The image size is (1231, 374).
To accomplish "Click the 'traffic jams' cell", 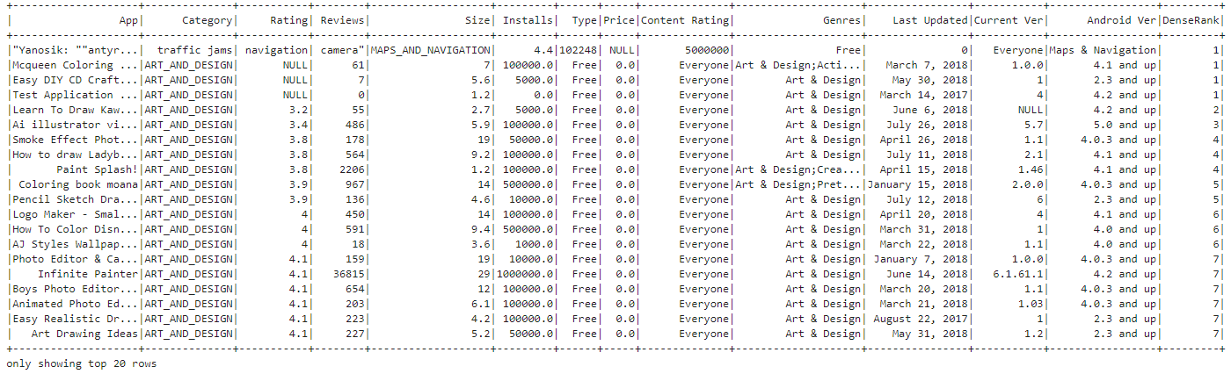I will coord(195,50).
